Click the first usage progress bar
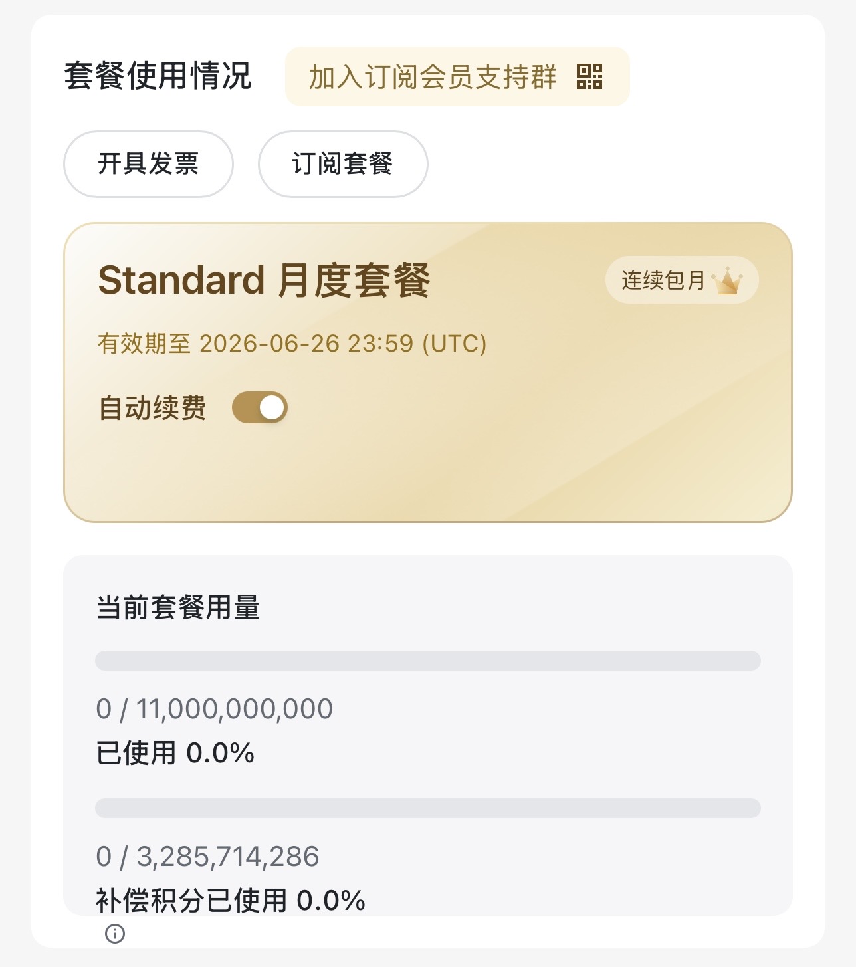Screen dimensions: 856x967 pos(428,661)
